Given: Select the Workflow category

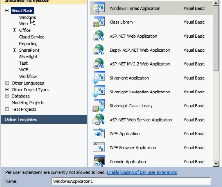Looking at the screenshot, I should coord(28,76).
